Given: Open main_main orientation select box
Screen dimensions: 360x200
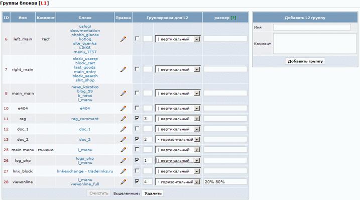Looking at the screenshot, I should pyautogui.click(x=178, y=93).
